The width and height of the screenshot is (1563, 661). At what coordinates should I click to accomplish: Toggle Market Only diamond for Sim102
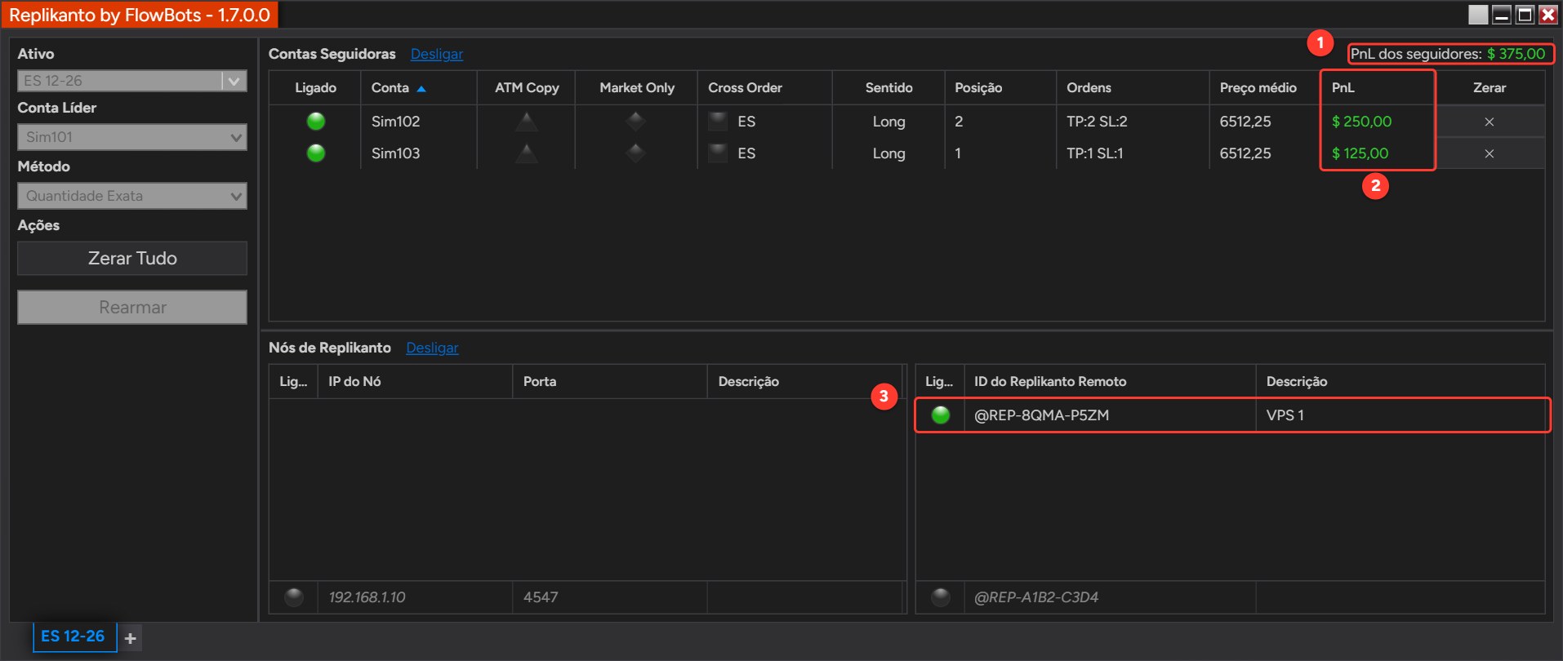click(636, 122)
